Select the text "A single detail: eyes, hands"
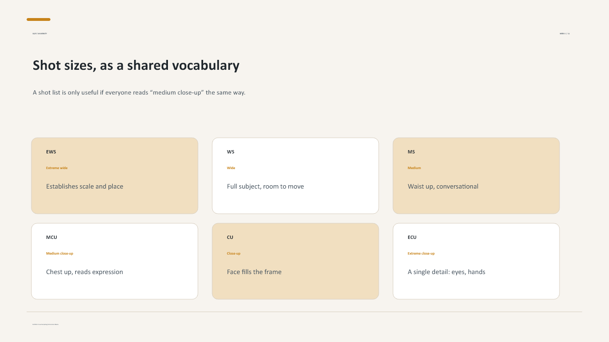The height and width of the screenshot is (342, 609). pyautogui.click(x=446, y=272)
